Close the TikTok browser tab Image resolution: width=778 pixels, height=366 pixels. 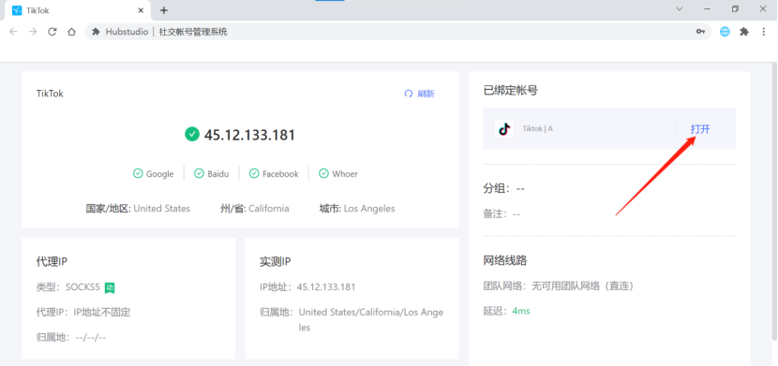[141, 10]
